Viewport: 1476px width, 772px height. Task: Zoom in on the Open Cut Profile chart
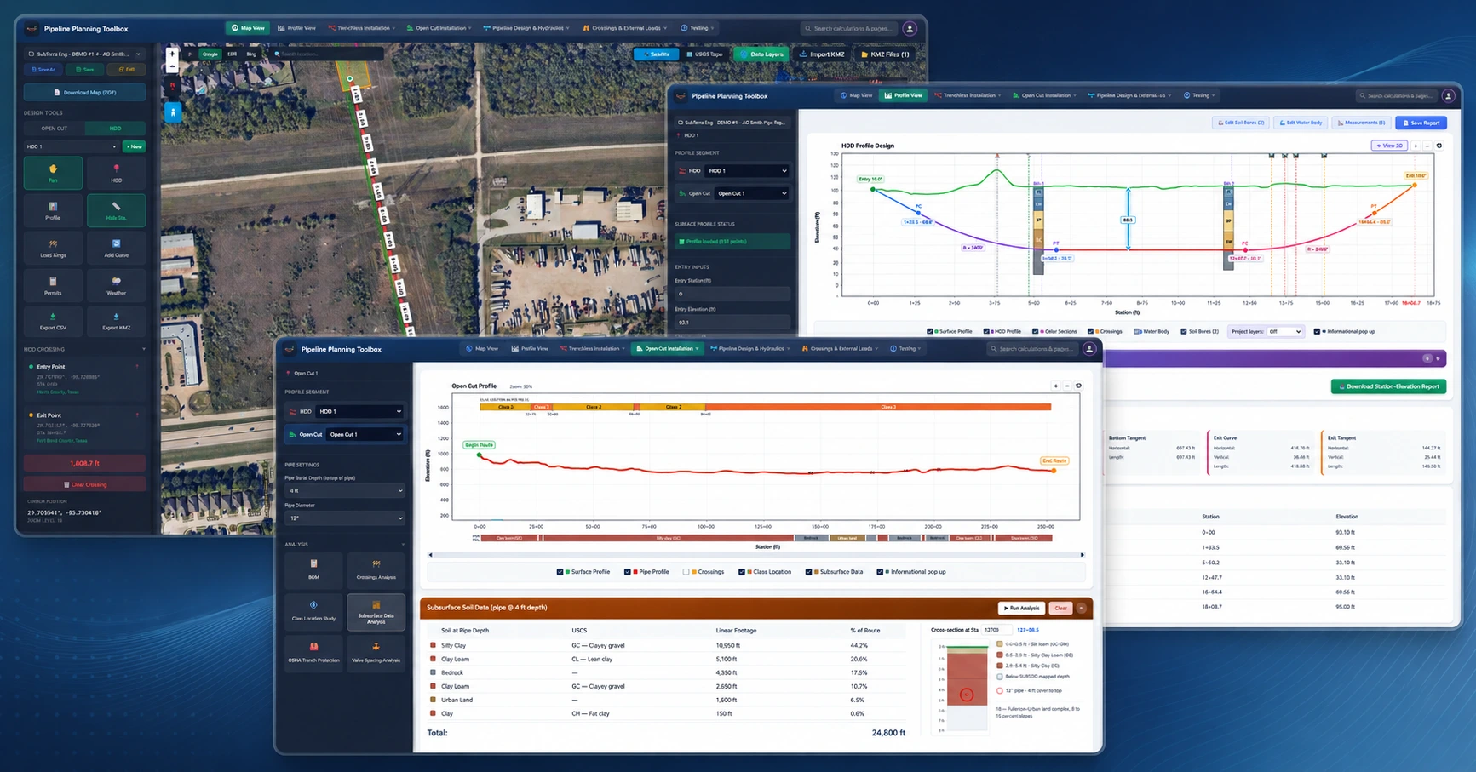[x=1056, y=386]
